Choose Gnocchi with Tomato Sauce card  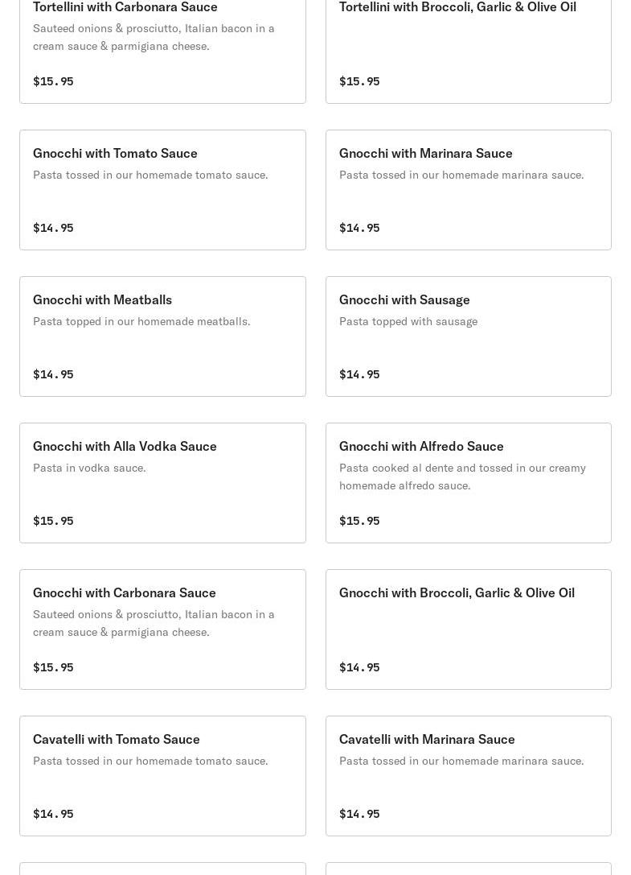tap(162, 190)
